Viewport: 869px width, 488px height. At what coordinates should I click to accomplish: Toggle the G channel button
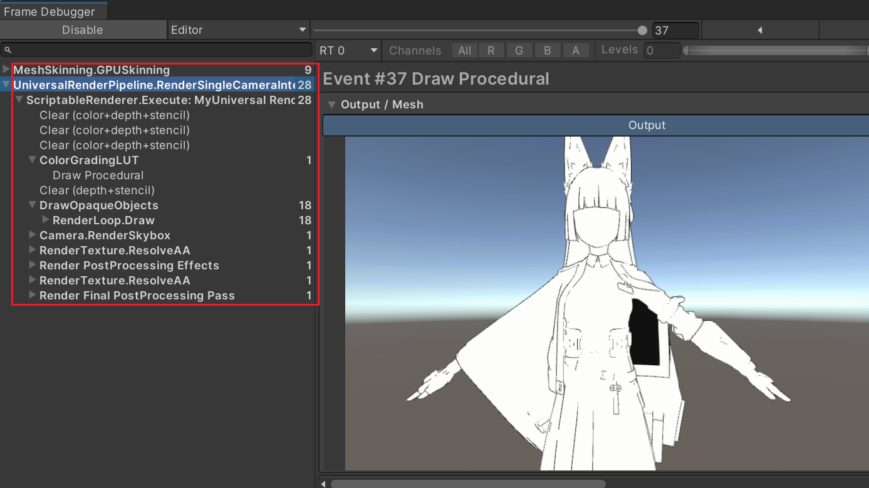click(519, 51)
